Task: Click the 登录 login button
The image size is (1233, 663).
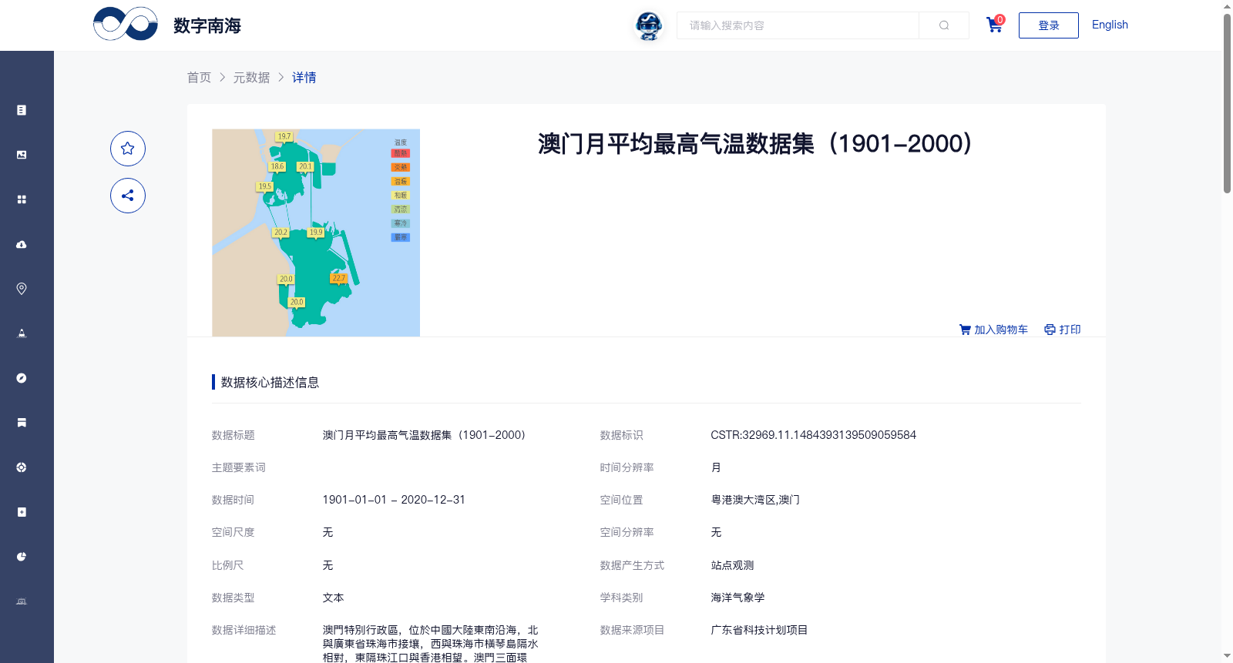Action: pos(1049,25)
